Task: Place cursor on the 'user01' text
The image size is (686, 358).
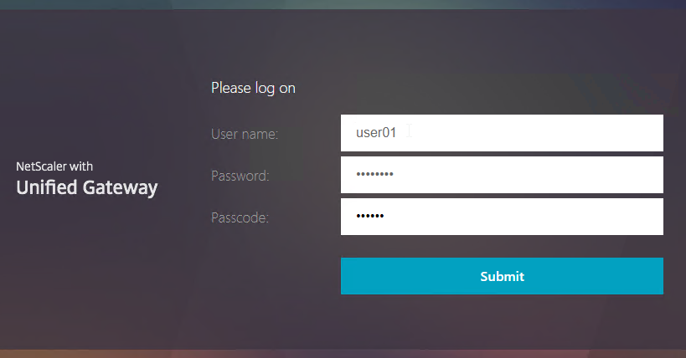Action: point(376,132)
